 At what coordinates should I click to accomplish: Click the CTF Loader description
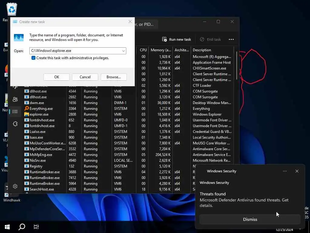[x=202, y=86]
